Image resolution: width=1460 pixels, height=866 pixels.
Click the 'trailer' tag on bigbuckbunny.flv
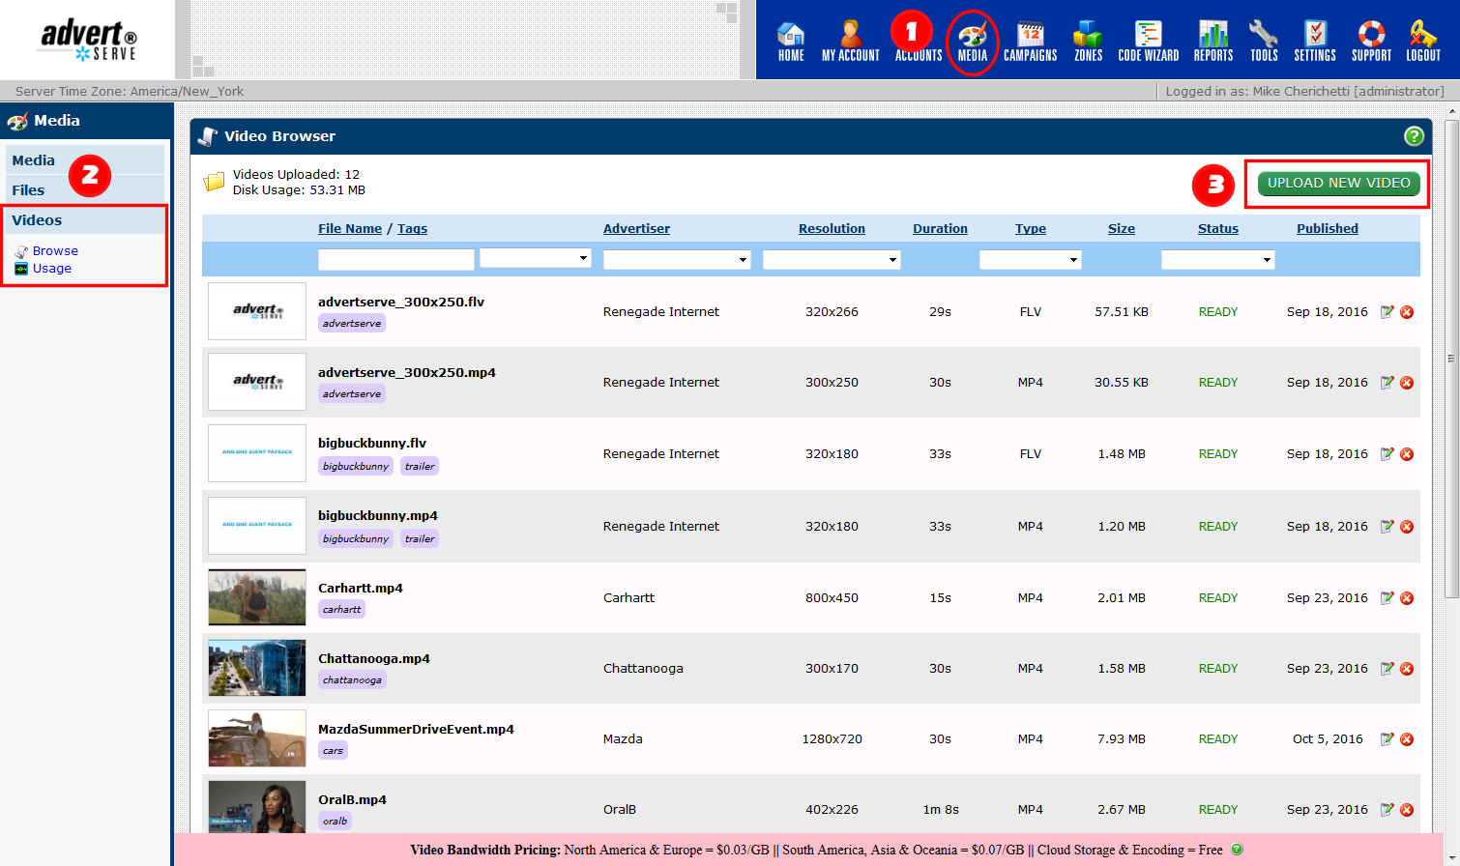pos(420,467)
